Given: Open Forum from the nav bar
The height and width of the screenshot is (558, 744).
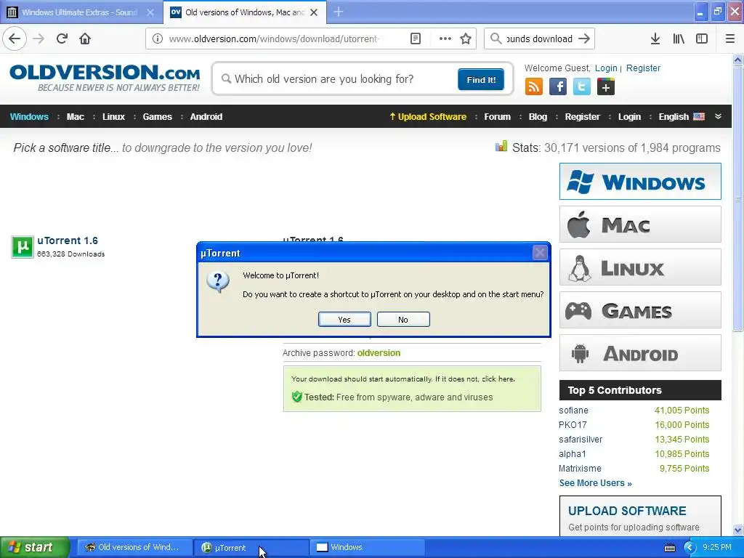Looking at the screenshot, I should (x=497, y=117).
